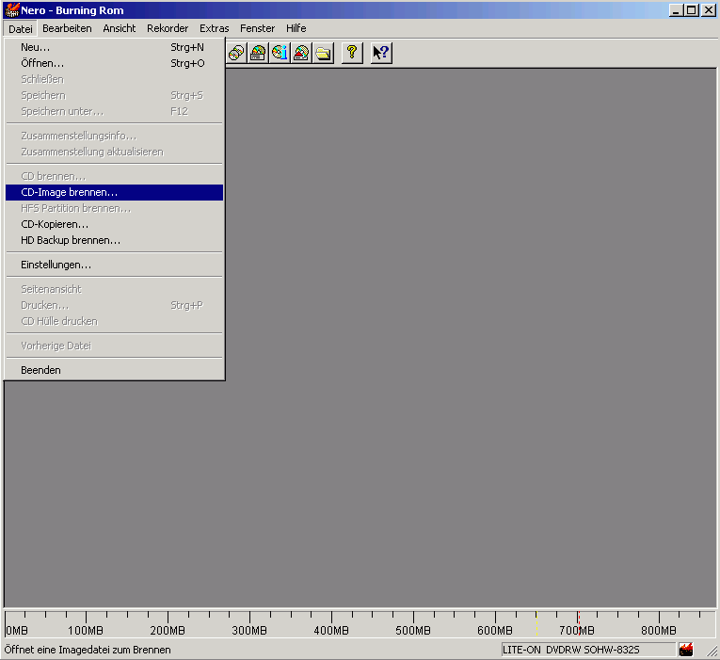Choose 'Öffnen...' in the Datei menu
Viewport: 720px width, 660px height.
[42, 63]
